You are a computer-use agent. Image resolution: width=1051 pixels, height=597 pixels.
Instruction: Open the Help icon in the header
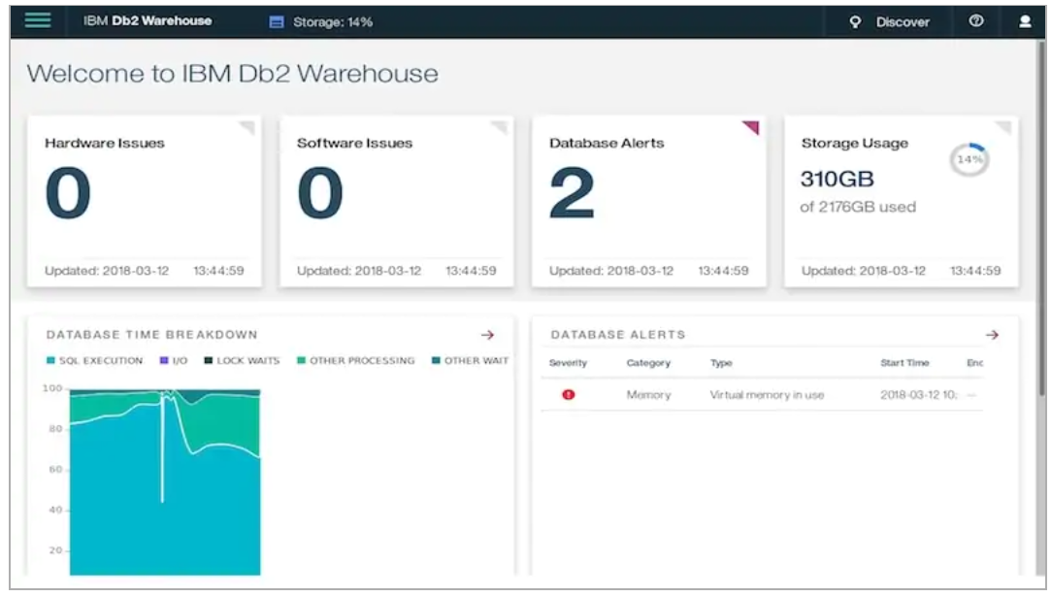pos(976,20)
